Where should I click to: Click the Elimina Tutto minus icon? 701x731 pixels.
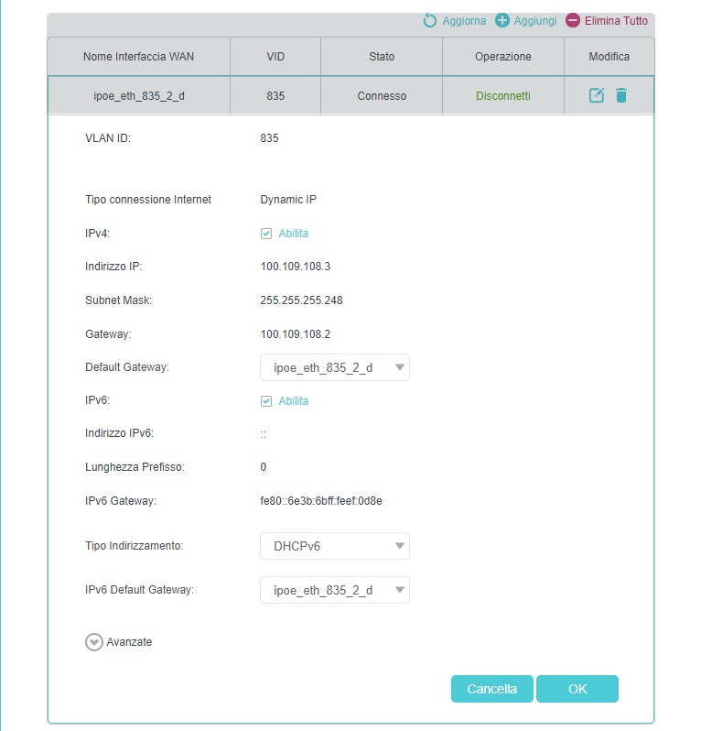coord(573,20)
